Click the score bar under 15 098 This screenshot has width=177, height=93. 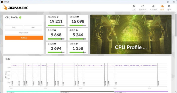point(78,25)
